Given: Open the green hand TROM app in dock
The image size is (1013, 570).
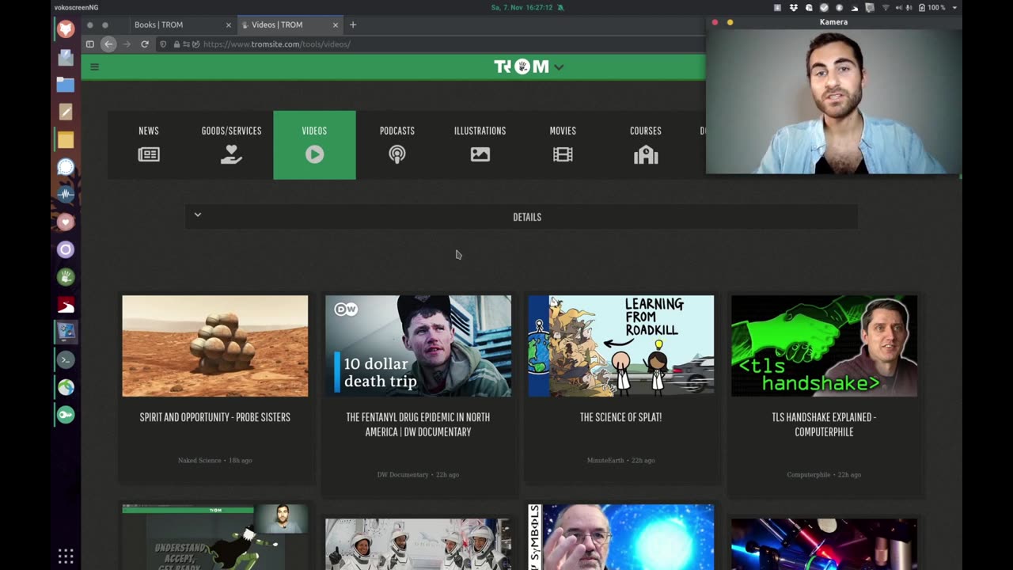Looking at the screenshot, I should 66,277.
